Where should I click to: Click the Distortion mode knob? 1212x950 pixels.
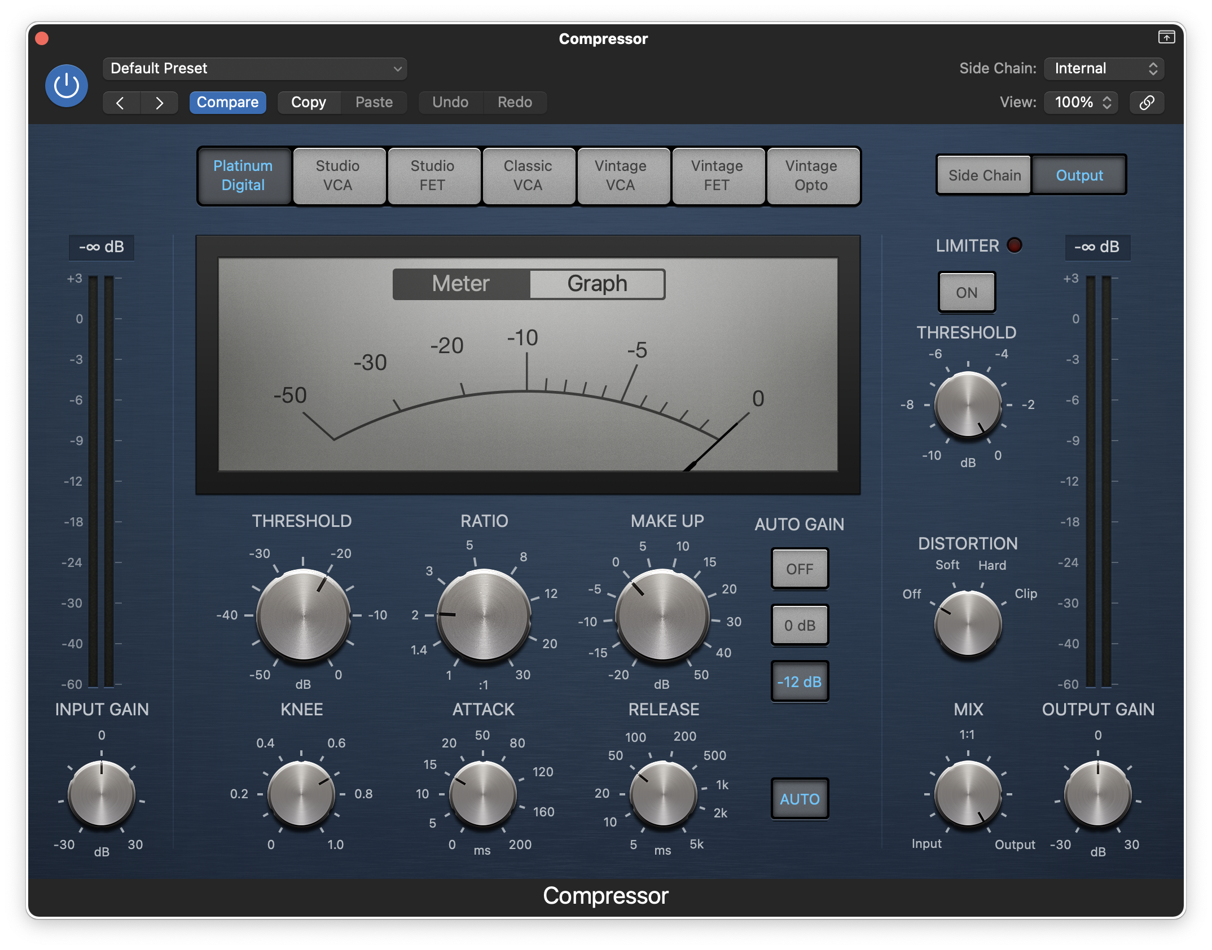968,624
